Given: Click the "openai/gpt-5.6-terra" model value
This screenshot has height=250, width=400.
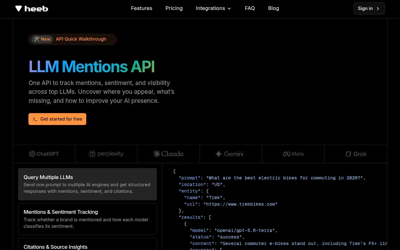Looking at the screenshot, I should (245, 230).
